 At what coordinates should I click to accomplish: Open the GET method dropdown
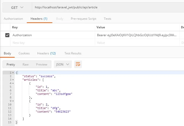pos(17,7)
